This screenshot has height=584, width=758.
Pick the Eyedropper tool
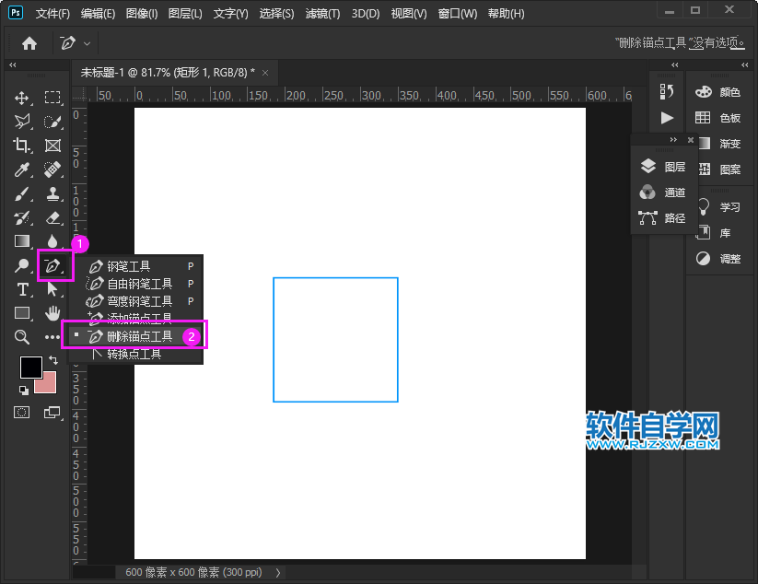22,169
